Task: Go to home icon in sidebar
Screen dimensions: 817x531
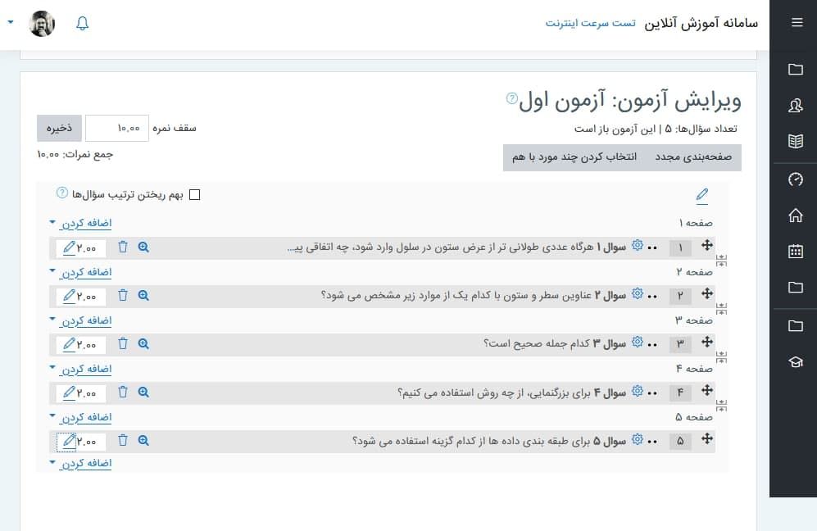Action: click(x=795, y=215)
